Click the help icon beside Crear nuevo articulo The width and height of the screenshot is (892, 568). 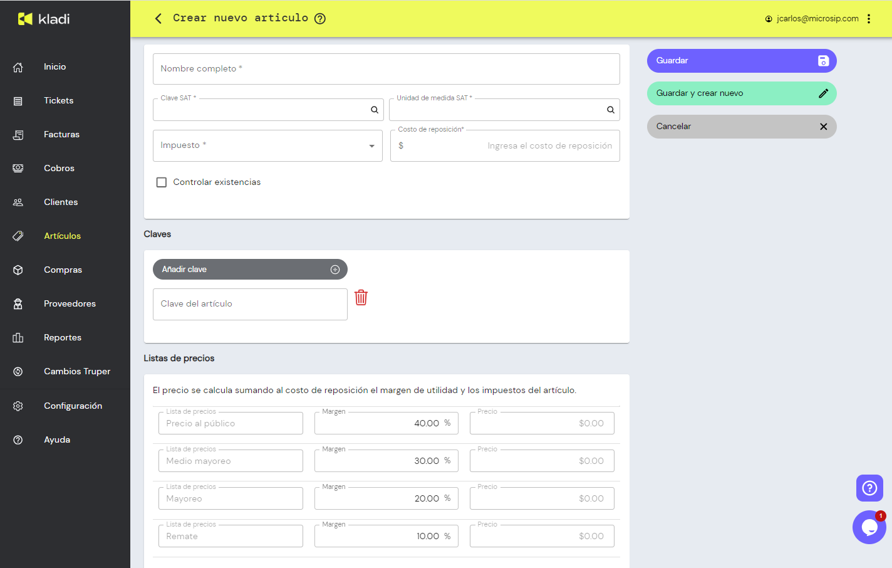coord(319,19)
